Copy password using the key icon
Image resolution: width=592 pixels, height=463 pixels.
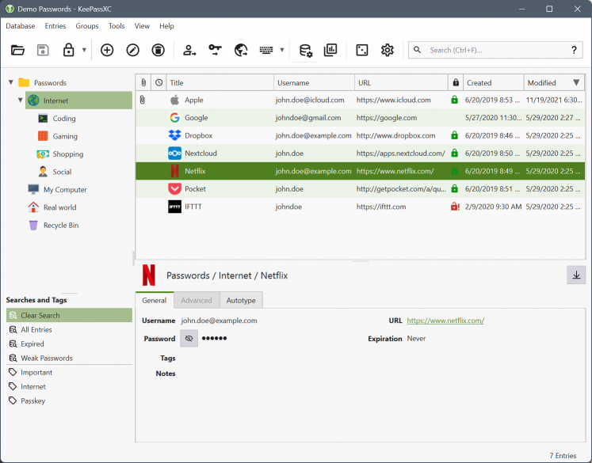pyautogui.click(x=216, y=50)
